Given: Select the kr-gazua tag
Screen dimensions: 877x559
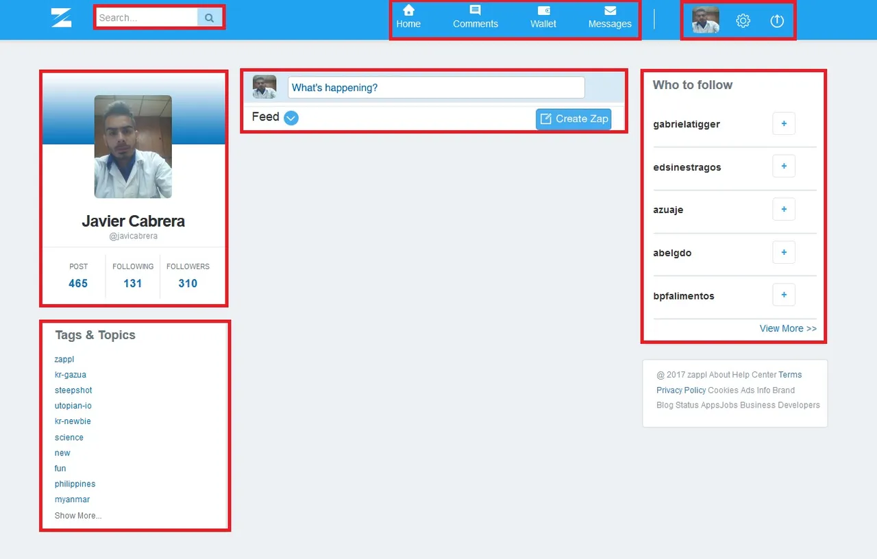Looking at the screenshot, I should pyautogui.click(x=71, y=375).
